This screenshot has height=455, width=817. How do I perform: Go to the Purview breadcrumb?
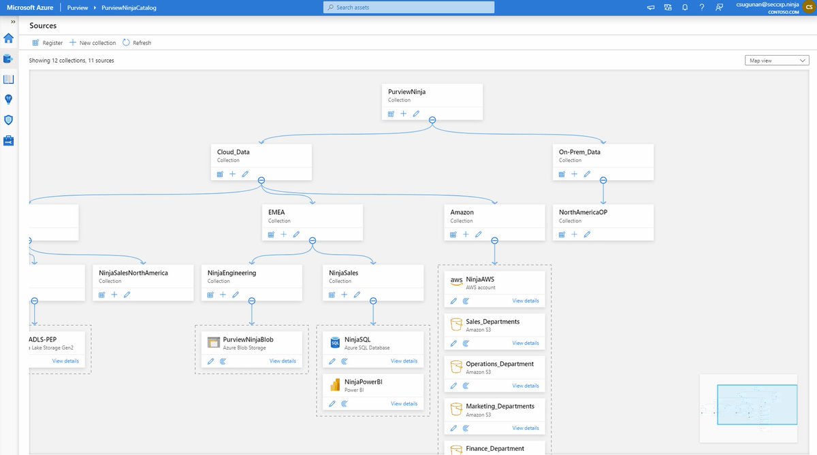tap(77, 7)
